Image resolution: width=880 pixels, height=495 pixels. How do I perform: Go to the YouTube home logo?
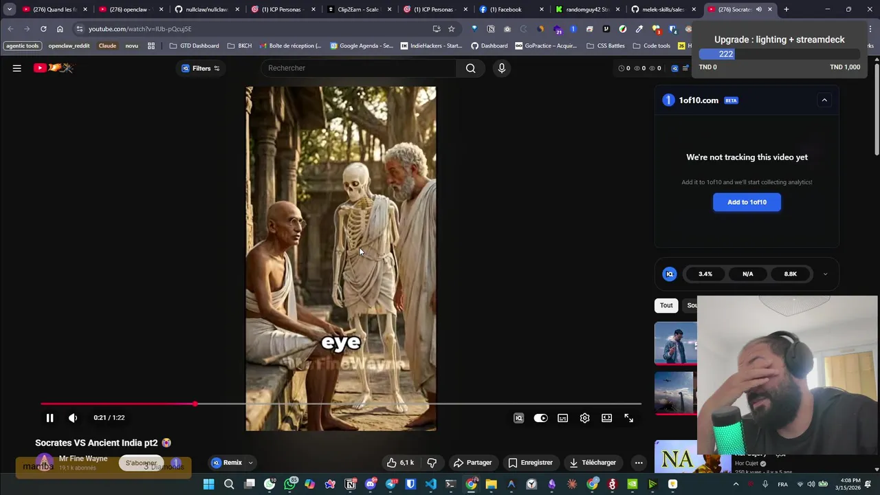[x=54, y=68]
